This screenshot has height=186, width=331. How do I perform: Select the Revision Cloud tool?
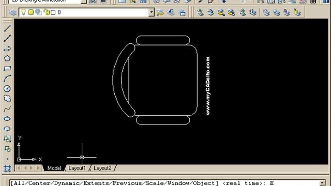[x=7, y=99]
